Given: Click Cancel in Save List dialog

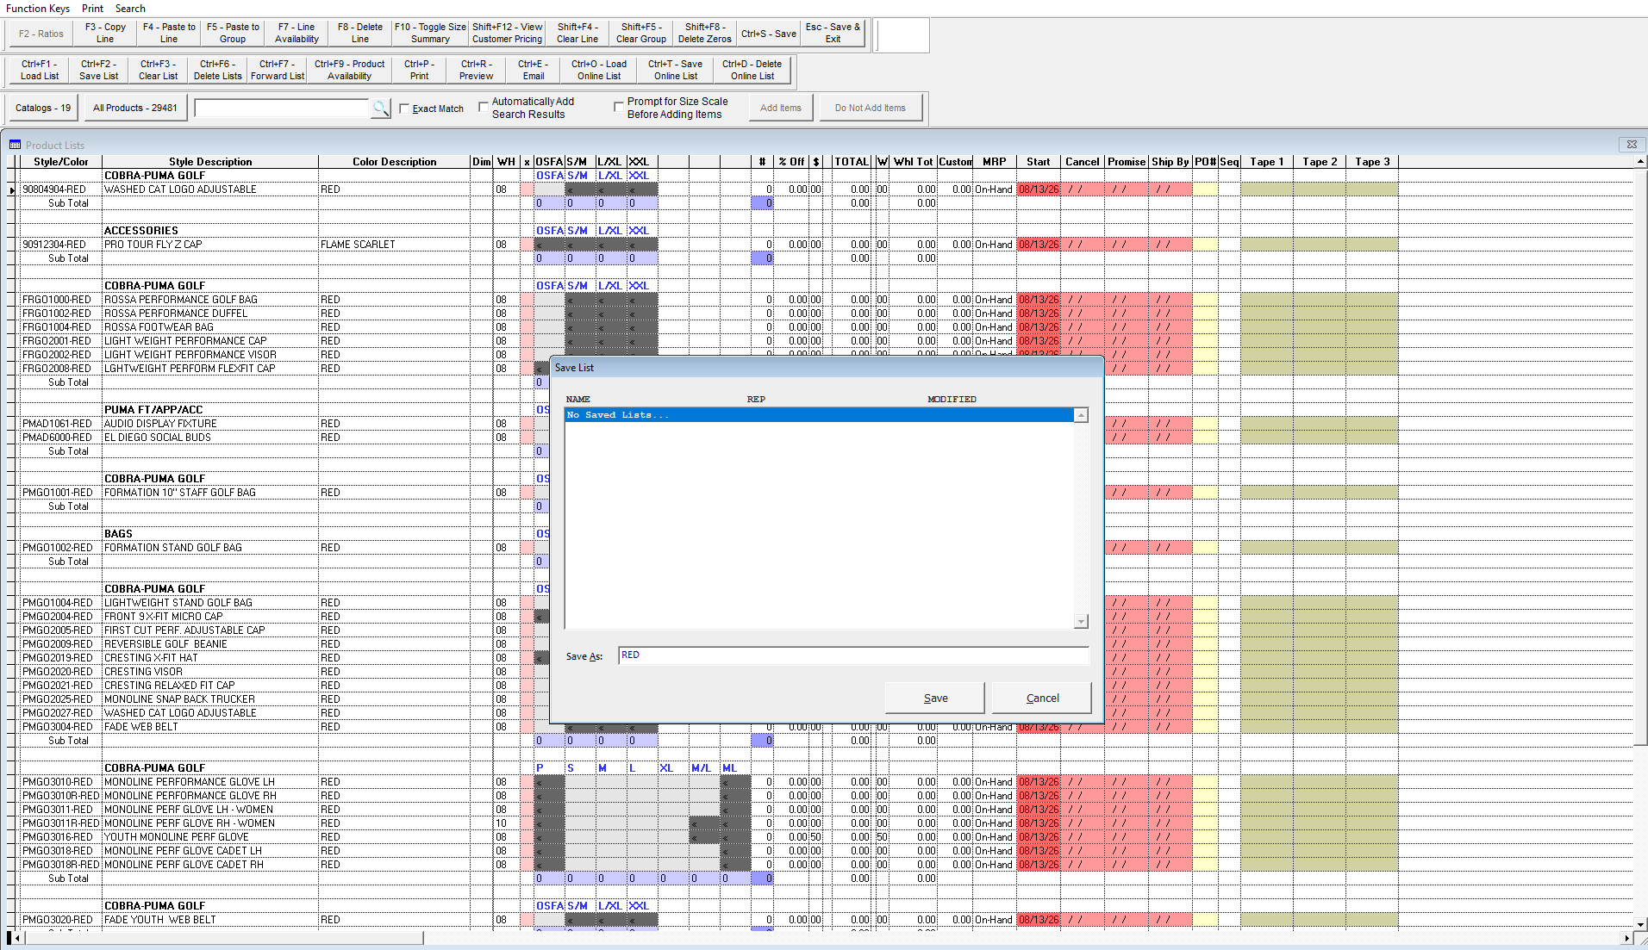Looking at the screenshot, I should (1042, 698).
